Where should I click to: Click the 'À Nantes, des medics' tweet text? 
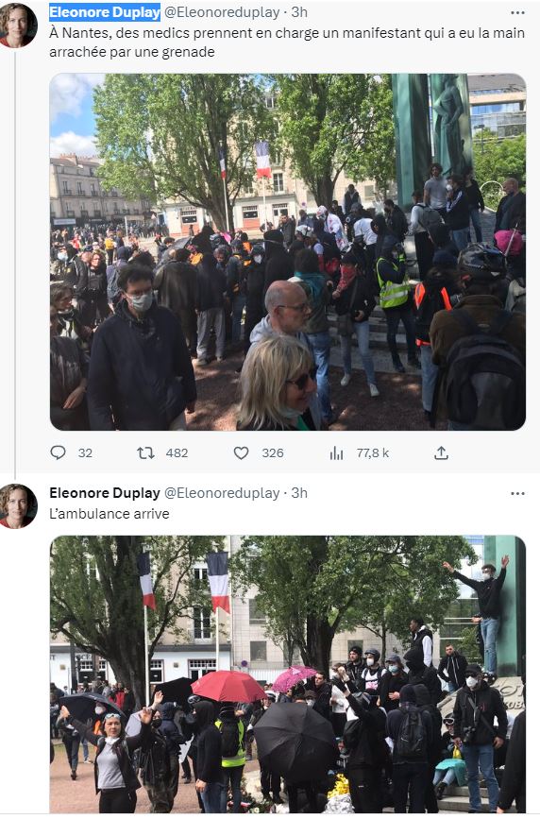[x=287, y=43]
